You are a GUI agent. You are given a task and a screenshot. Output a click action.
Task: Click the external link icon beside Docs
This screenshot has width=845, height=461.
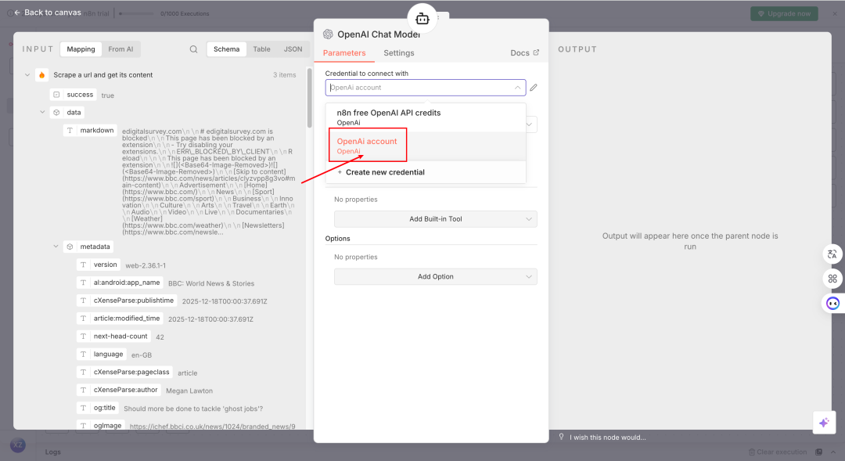pos(536,52)
